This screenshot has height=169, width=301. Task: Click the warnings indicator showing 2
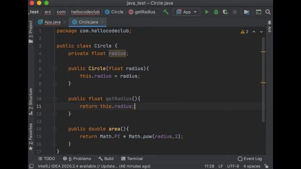(245, 32)
